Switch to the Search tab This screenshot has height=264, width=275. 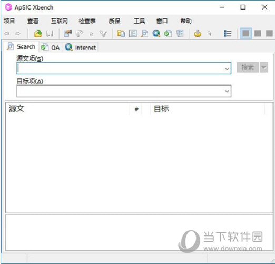point(21,46)
